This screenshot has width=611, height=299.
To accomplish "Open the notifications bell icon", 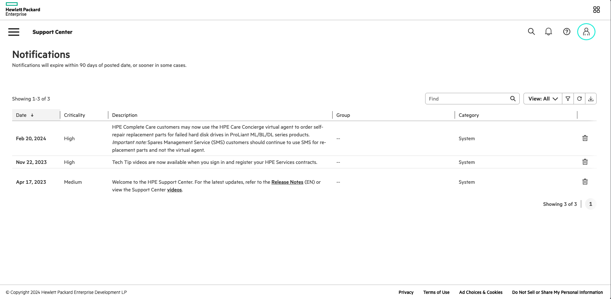I will pos(549,32).
